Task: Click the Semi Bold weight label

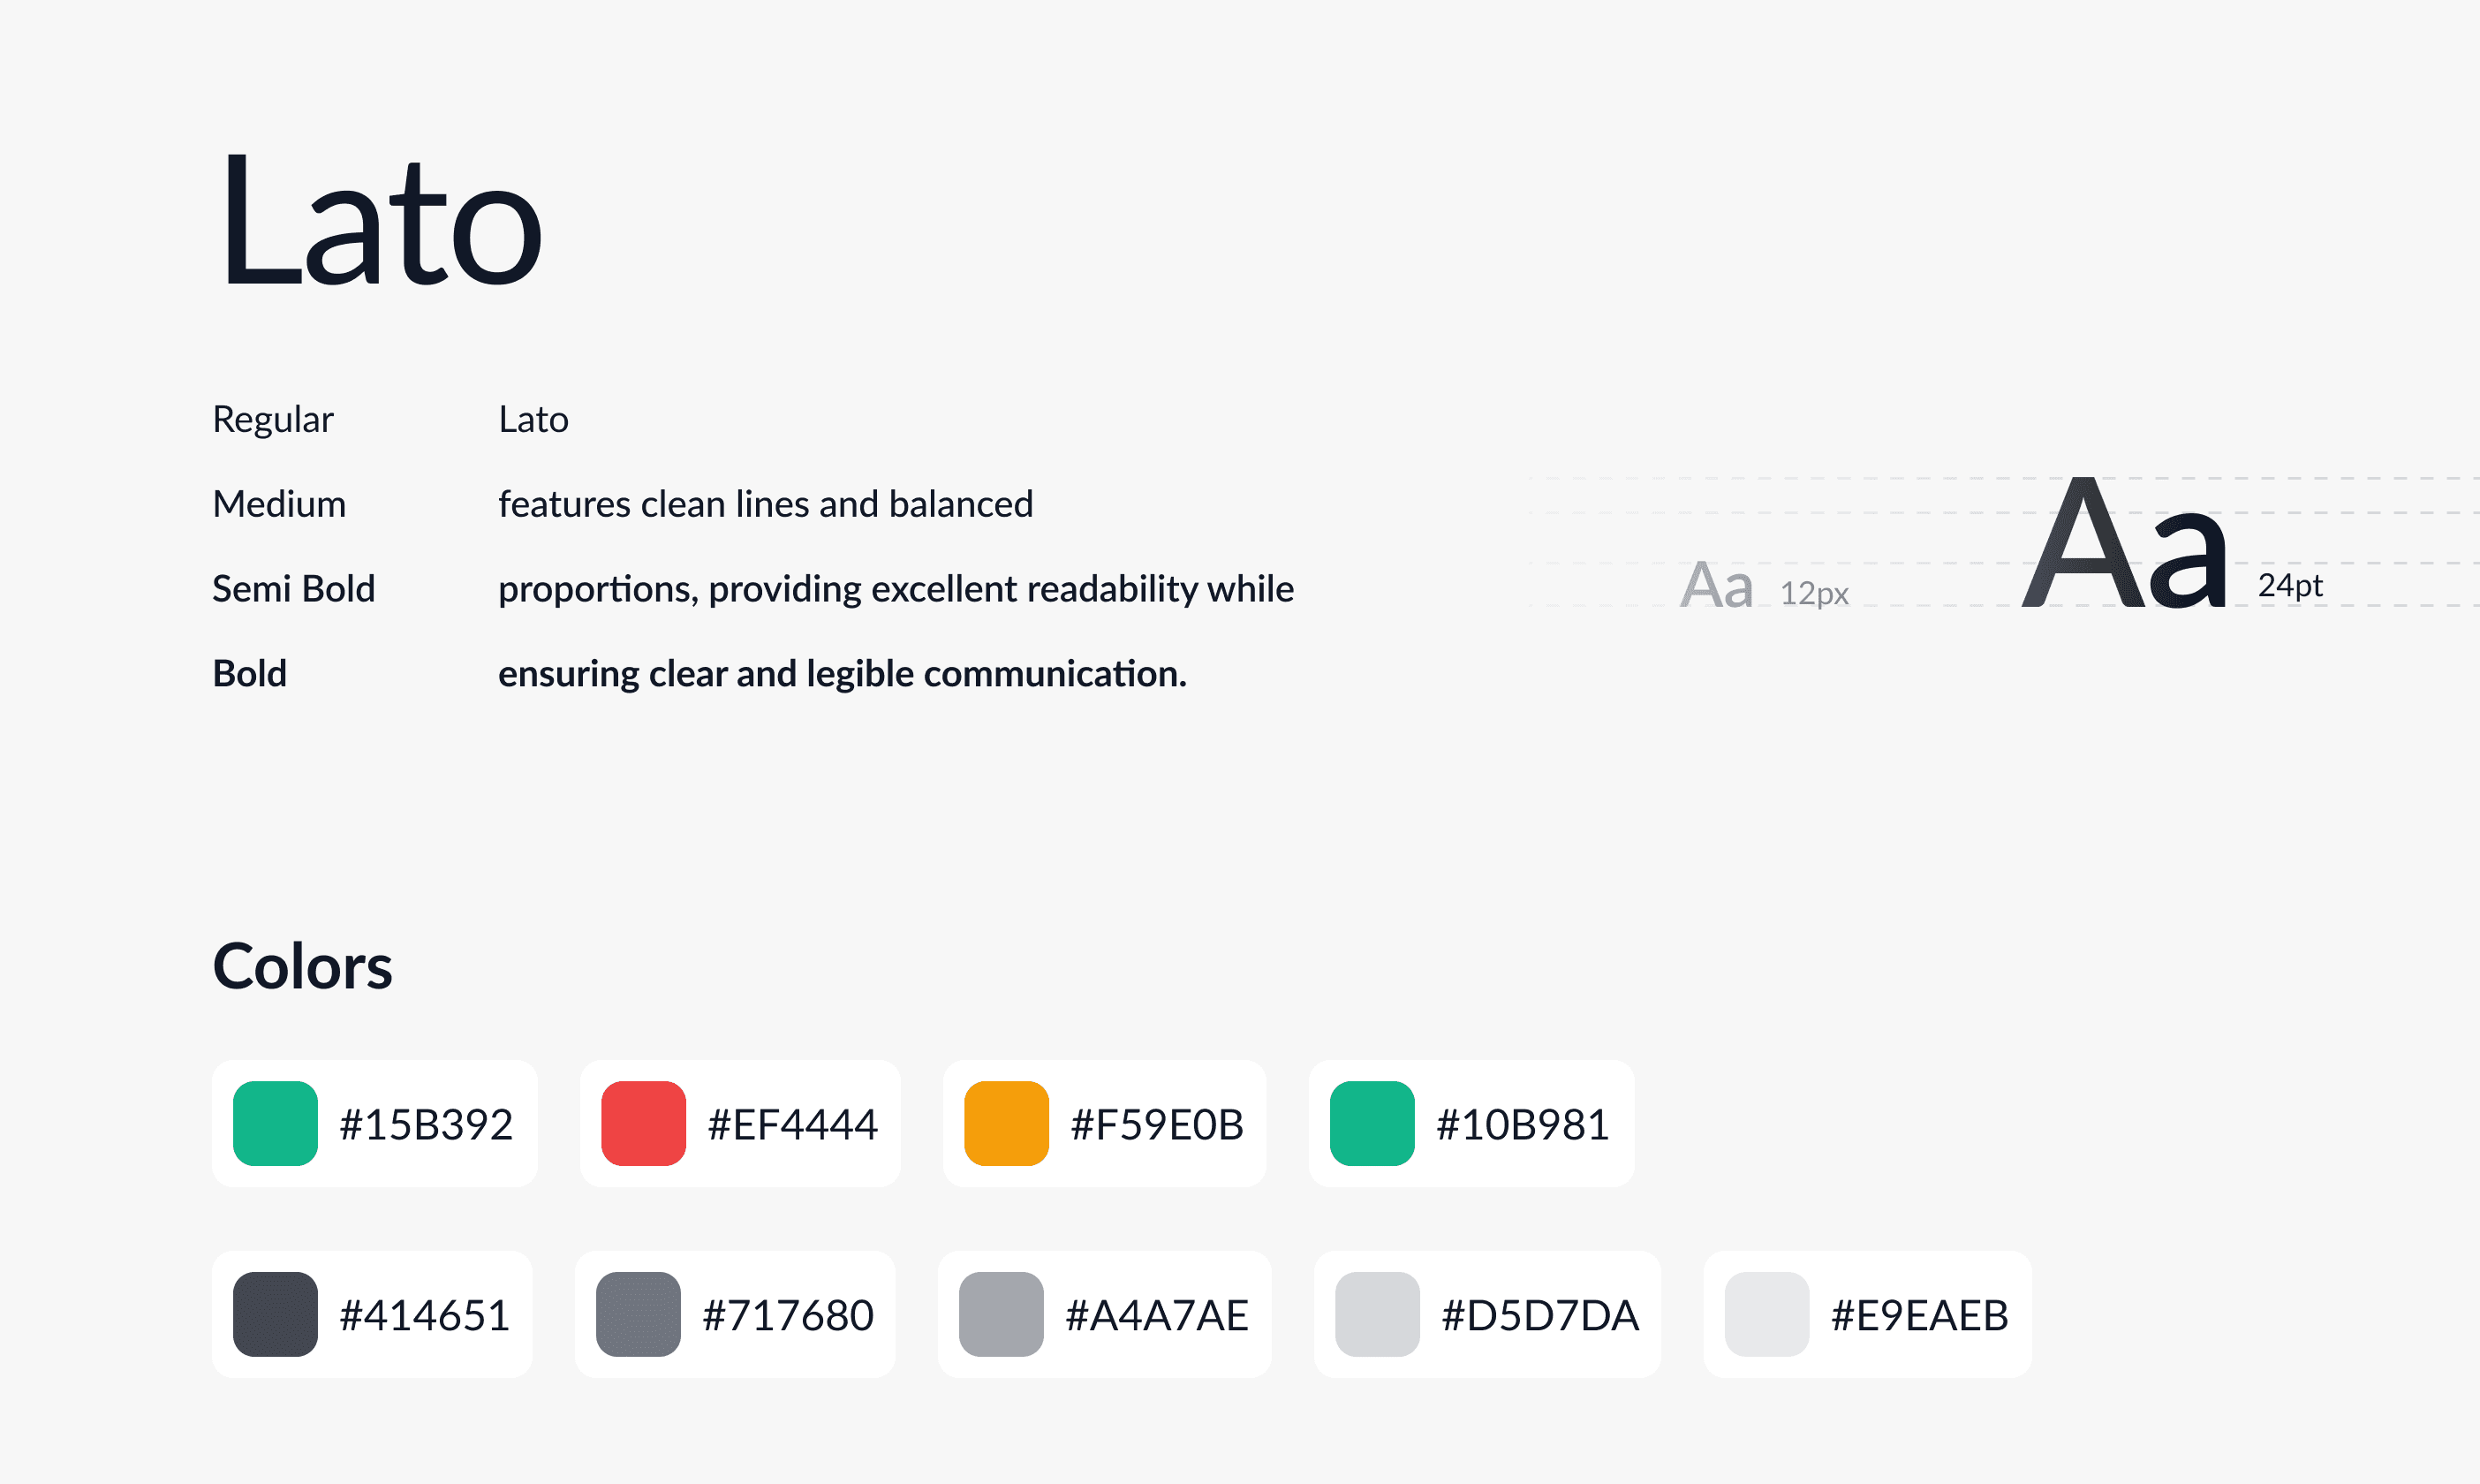Action: point(294,589)
